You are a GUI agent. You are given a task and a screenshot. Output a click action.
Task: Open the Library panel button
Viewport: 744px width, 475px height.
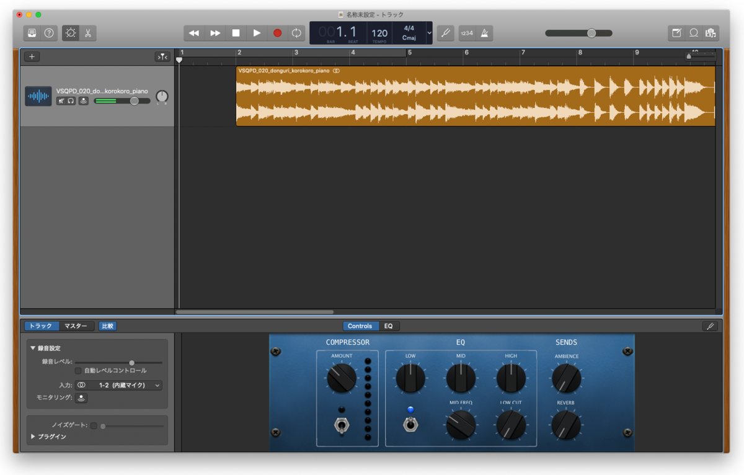32,33
